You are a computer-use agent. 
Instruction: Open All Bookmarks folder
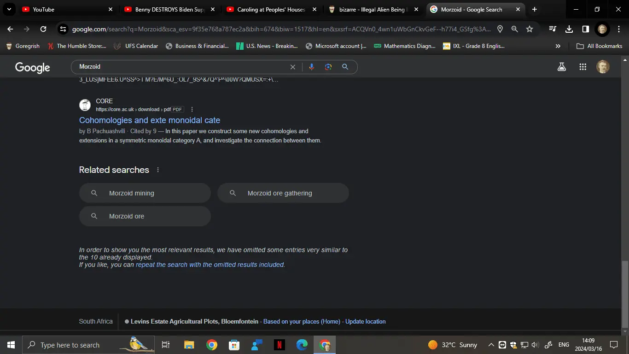click(600, 46)
